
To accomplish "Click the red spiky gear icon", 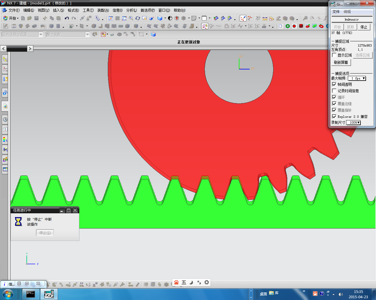I will pos(294,26).
